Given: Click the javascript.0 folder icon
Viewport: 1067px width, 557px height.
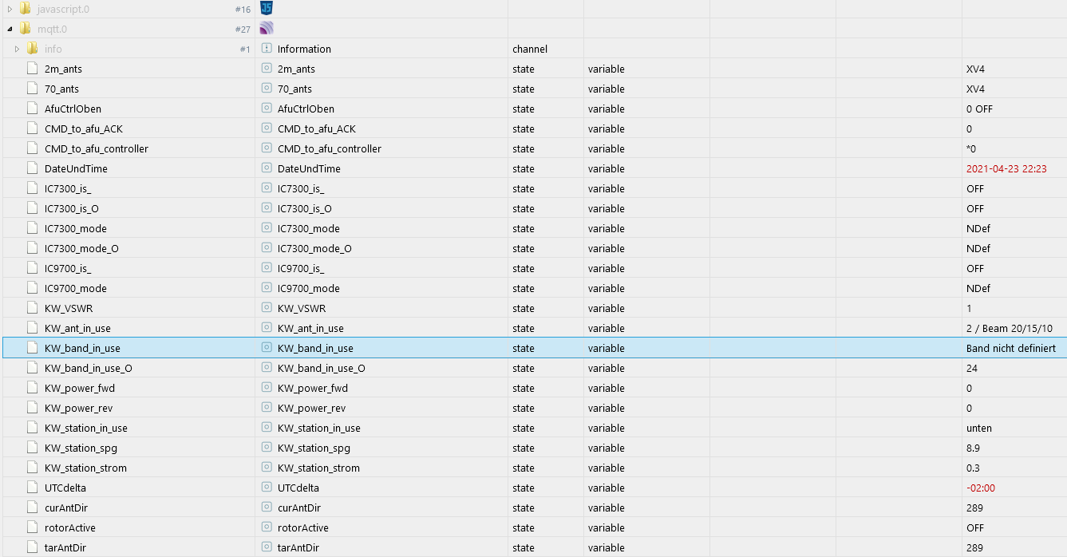Looking at the screenshot, I should pos(25,9).
